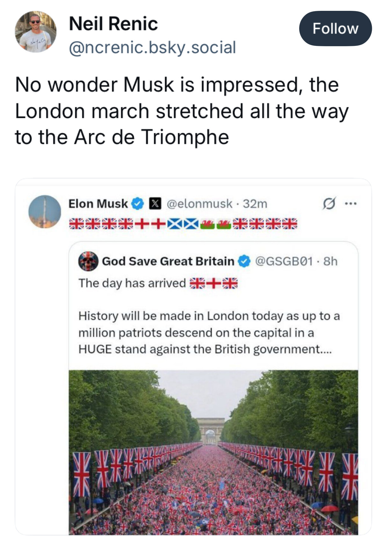Click God Save Great Britain's verified badge
This screenshot has height=553, width=375.
(244, 261)
